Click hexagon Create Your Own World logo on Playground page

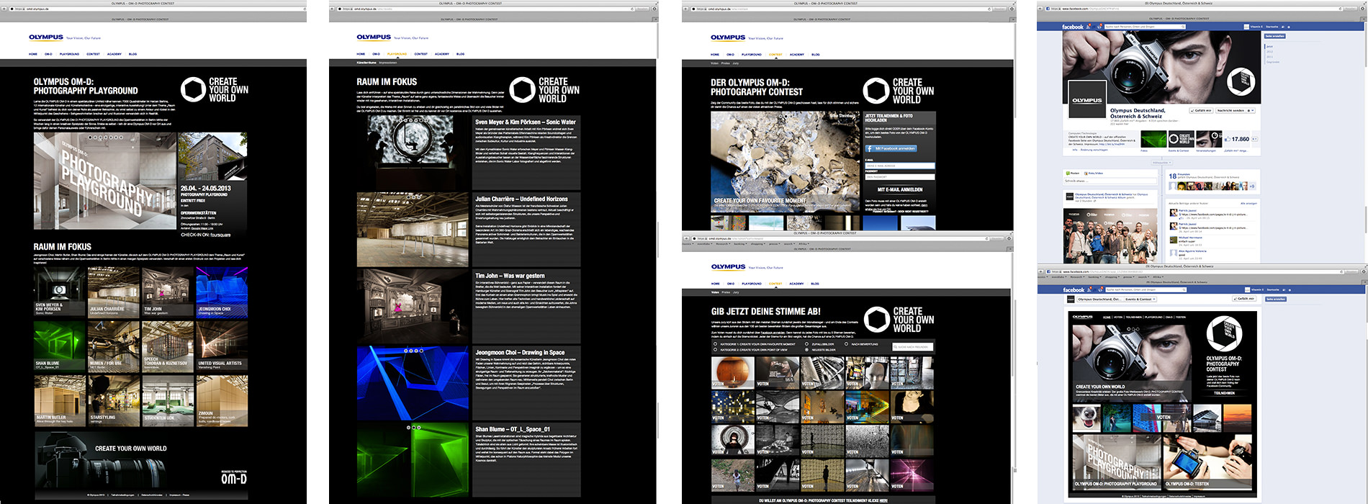tap(192, 90)
